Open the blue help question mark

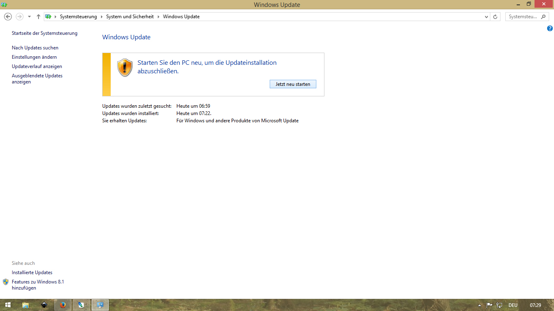[550, 28]
